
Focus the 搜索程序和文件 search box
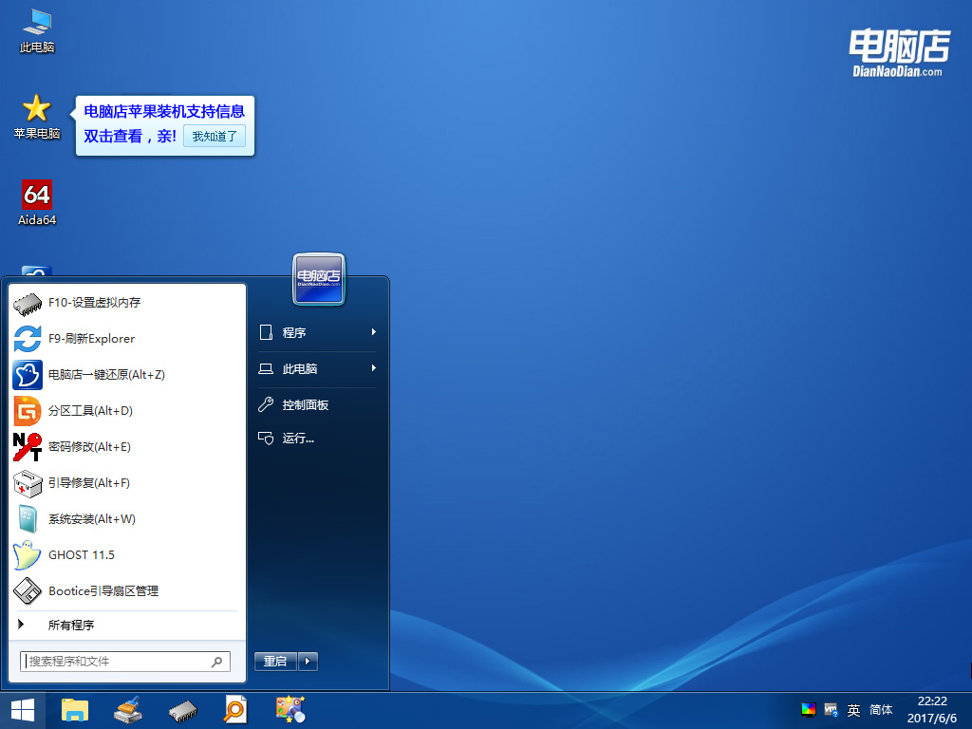[125, 662]
